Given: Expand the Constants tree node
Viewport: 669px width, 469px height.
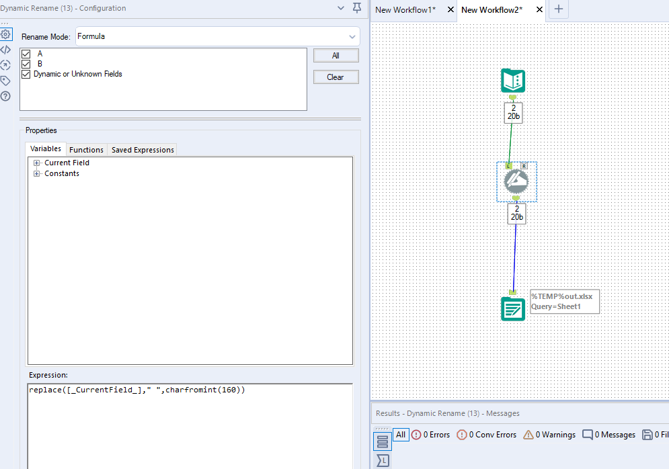Looking at the screenshot, I should [x=37, y=174].
